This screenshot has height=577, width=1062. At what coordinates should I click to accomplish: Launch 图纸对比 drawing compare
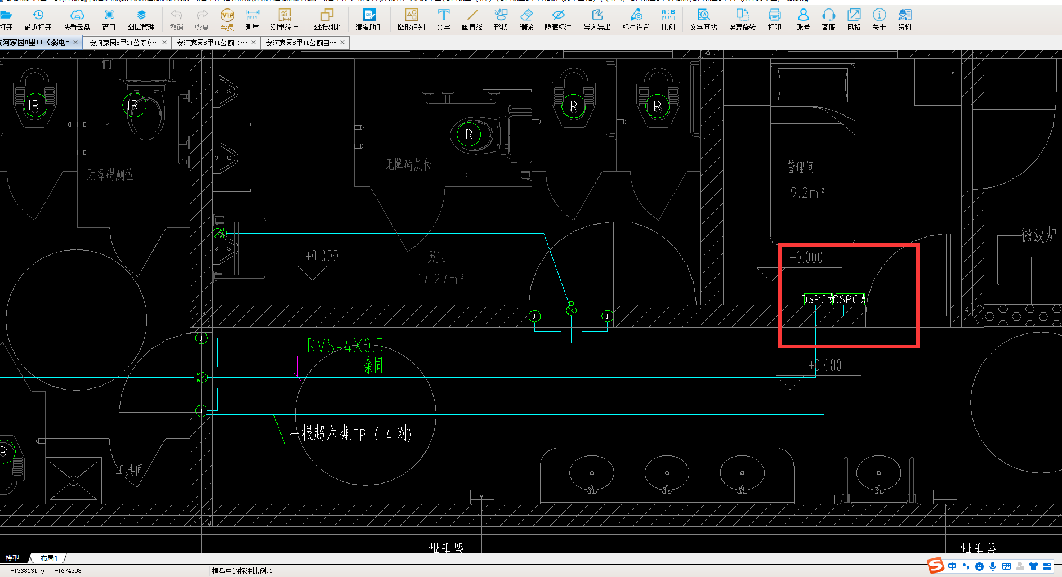327,19
